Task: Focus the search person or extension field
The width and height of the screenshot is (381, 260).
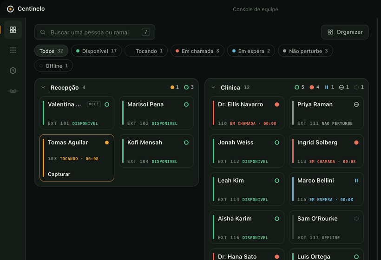Action: pyautogui.click(x=95, y=32)
